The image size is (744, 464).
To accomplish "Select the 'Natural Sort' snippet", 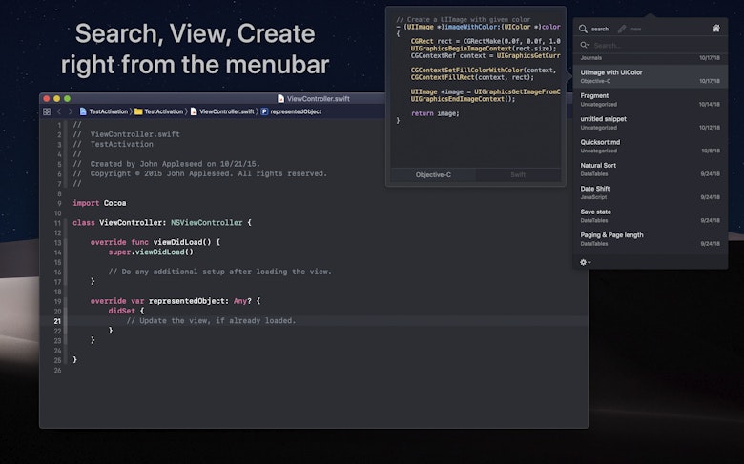I will click(651, 170).
